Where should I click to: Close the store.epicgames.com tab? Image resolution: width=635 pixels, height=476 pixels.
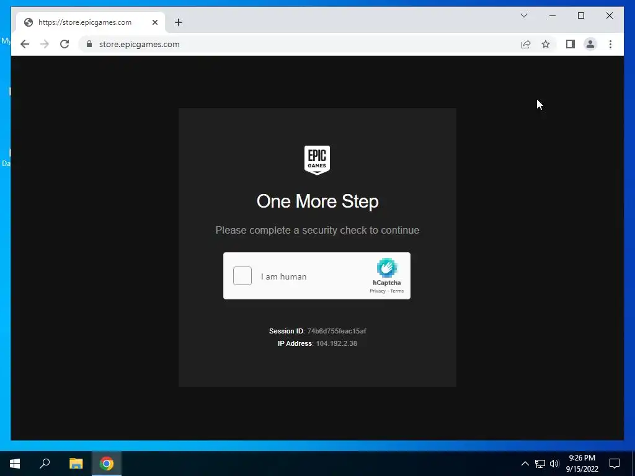pyautogui.click(x=154, y=22)
